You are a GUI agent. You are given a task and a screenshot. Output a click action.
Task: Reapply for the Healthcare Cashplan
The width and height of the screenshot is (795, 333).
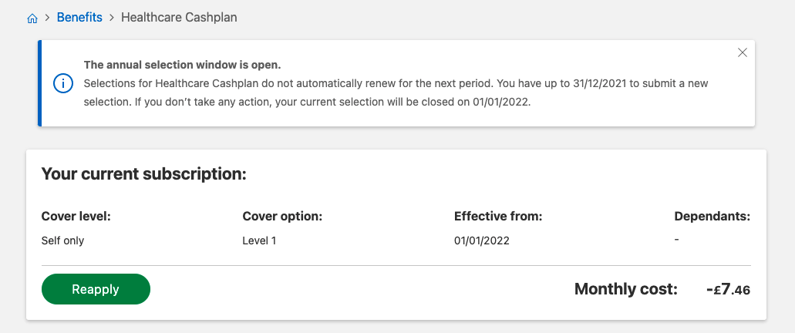96,289
